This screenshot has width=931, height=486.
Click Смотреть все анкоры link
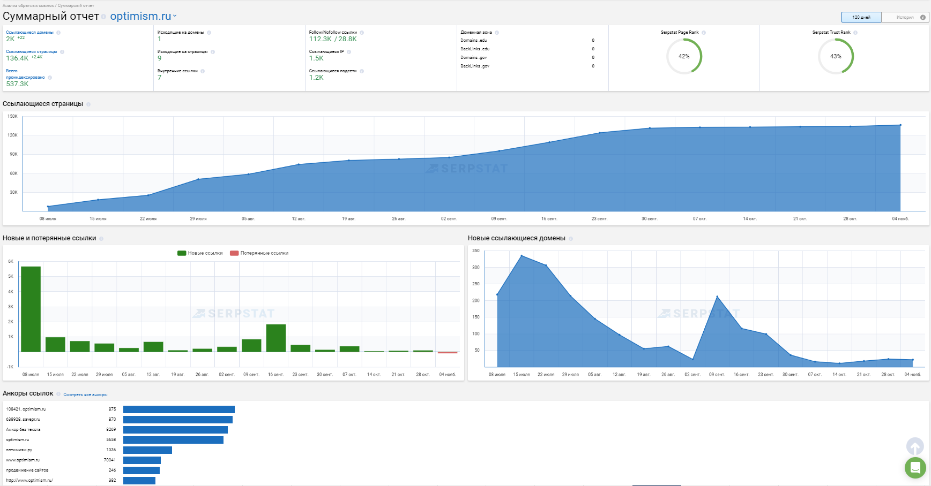[85, 394]
